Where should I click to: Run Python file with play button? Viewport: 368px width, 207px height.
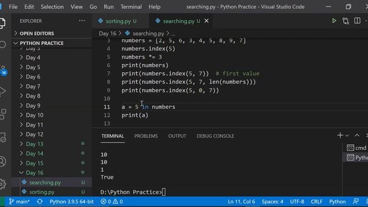[x=334, y=21]
